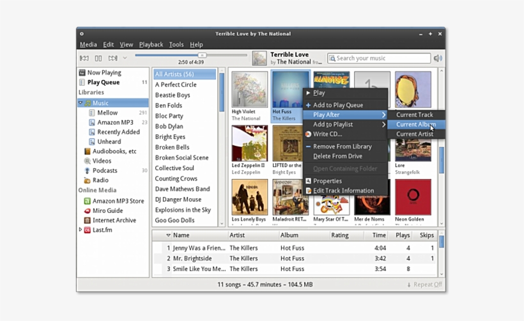This screenshot has height=321, width=524.
Task: Click the previous track button
Action: [x=84, y=58]
